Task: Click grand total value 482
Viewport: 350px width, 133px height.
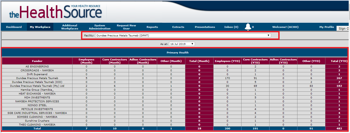Action: [x=339, y=129]
